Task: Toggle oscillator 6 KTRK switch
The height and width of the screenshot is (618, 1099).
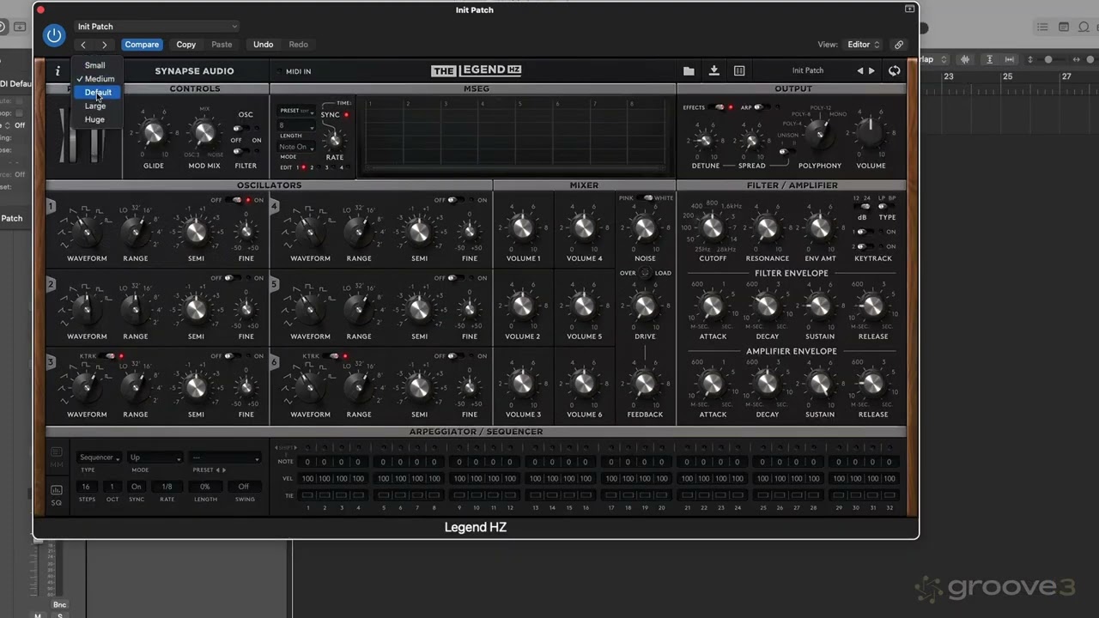Action: 331,355
